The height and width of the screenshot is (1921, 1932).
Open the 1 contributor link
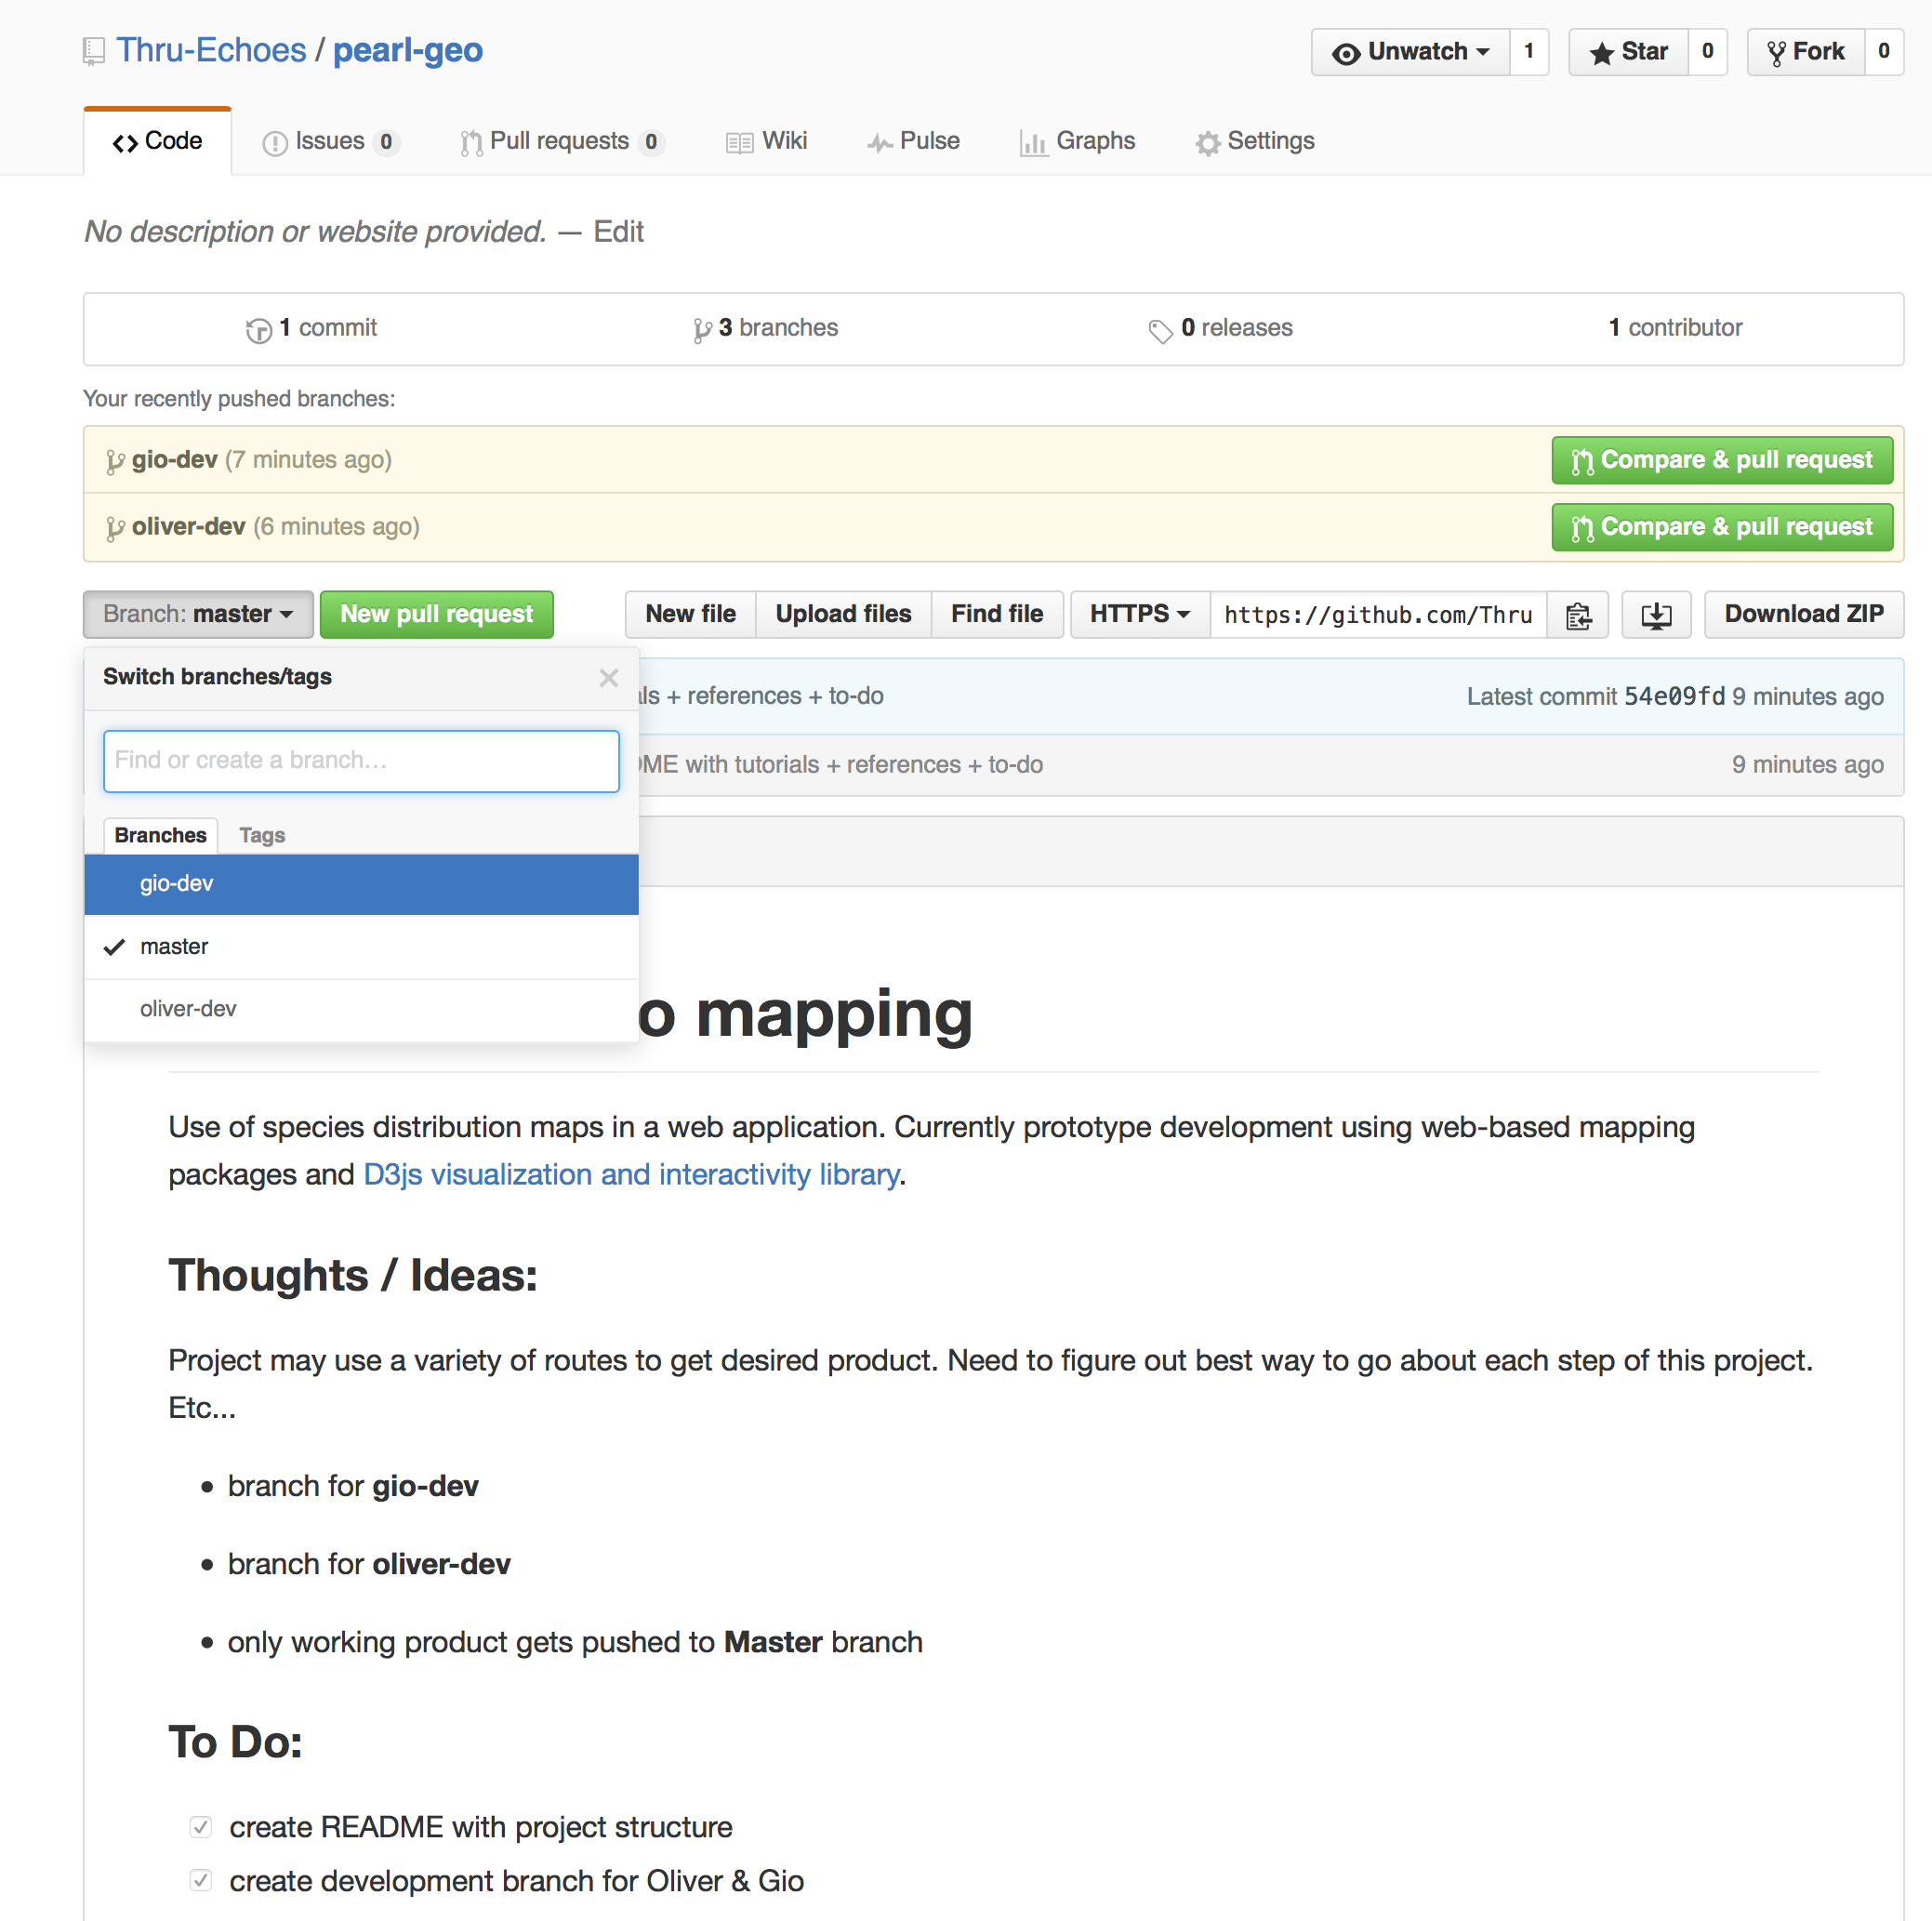1675,328
